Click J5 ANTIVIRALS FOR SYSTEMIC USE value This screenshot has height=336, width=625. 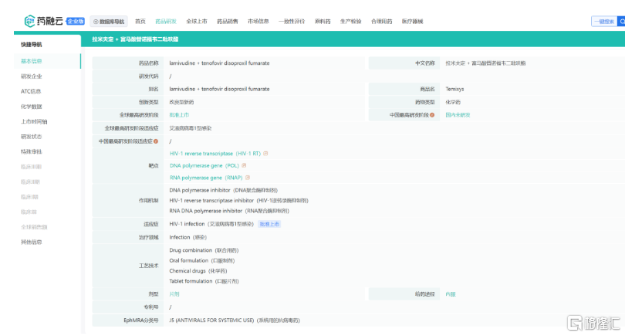pyautogui.click(x=235, y=320)
